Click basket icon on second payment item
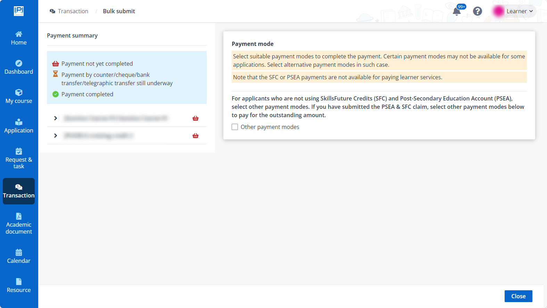 point(196,136)
